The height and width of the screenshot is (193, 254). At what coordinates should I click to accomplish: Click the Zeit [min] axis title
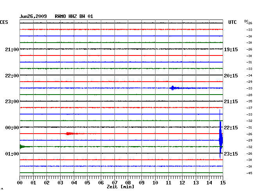[x=120, y=187]
